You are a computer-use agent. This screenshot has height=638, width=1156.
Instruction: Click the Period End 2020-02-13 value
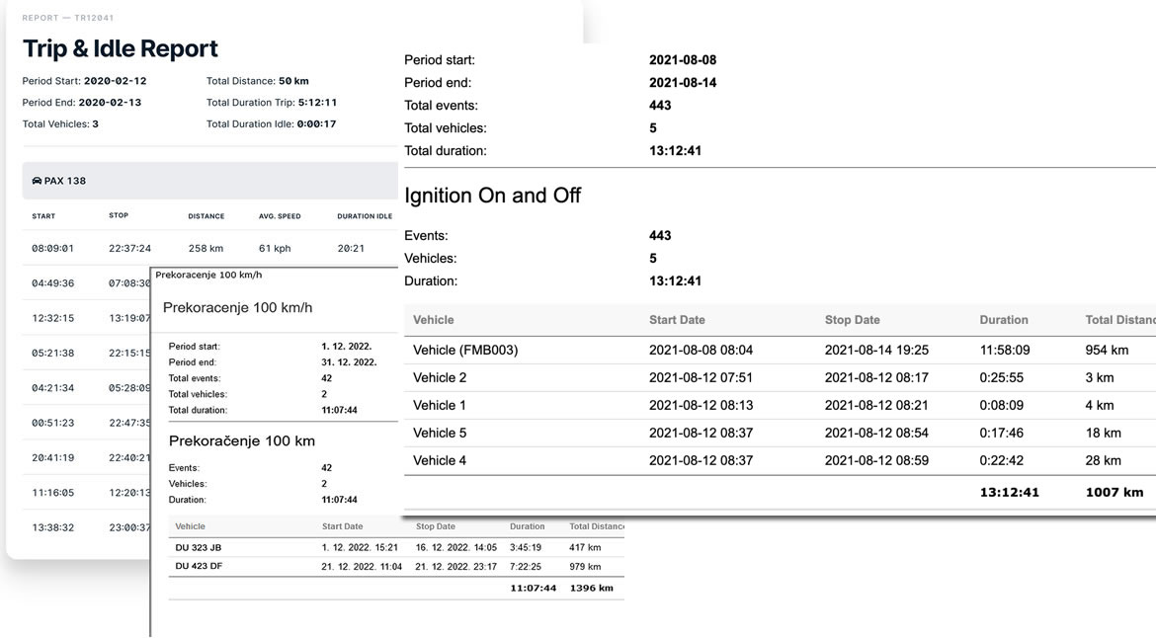click(x=110, y=103)
